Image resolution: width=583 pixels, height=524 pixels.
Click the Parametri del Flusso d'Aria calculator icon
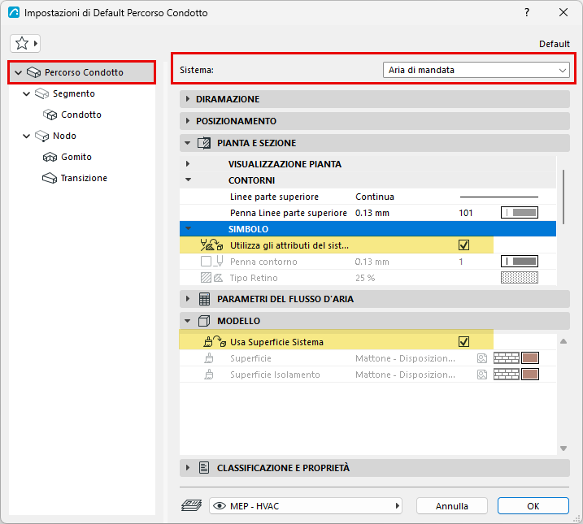tap(204, 299)
